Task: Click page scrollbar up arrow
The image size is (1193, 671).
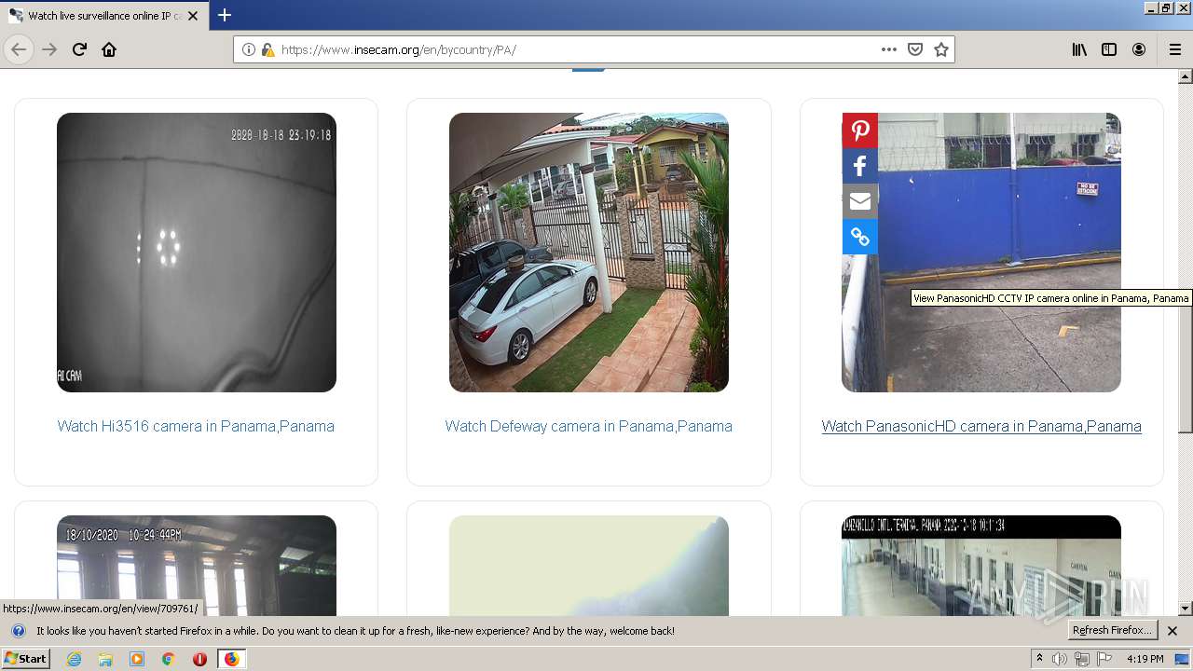Action: pos(1186,76)
